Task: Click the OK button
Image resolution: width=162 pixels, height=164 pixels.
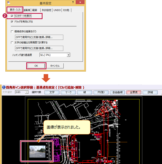Action: point(36,66)
